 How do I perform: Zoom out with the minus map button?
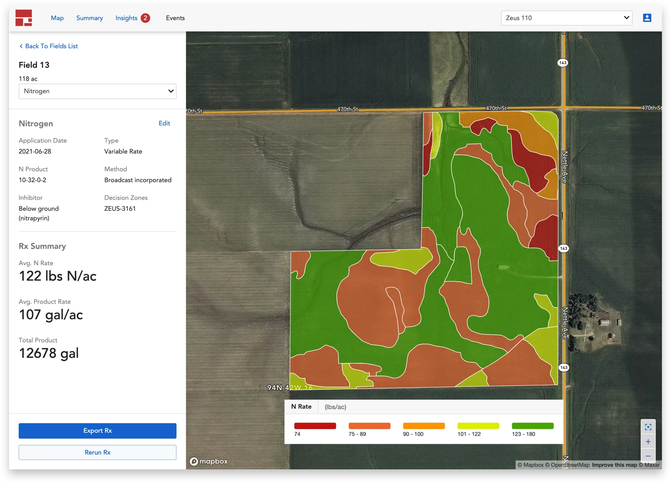tap(648, 456)
